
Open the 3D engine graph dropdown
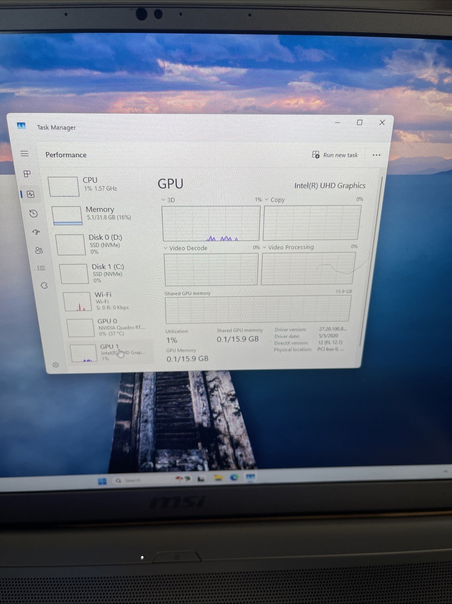[x=163, y=200]
